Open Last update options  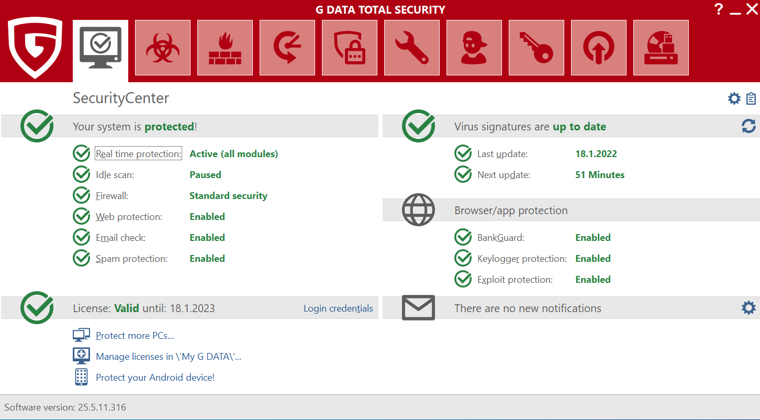pyautogui.click(x=502, y=154)
